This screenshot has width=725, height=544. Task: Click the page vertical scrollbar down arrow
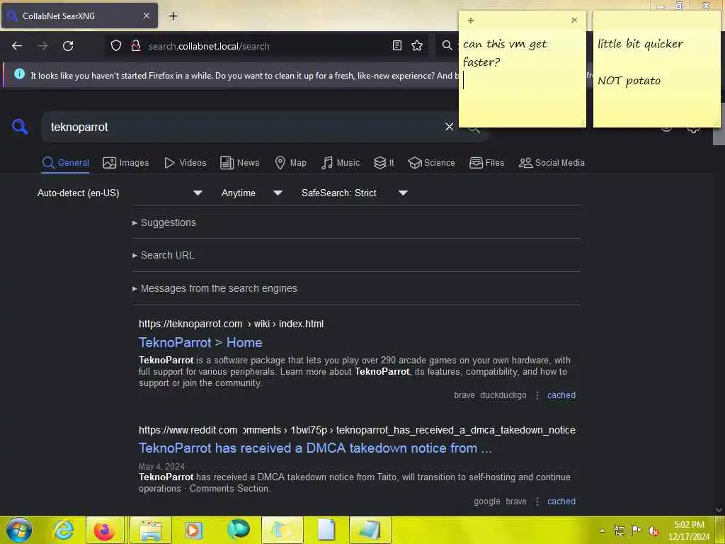[x=719, y=510]
